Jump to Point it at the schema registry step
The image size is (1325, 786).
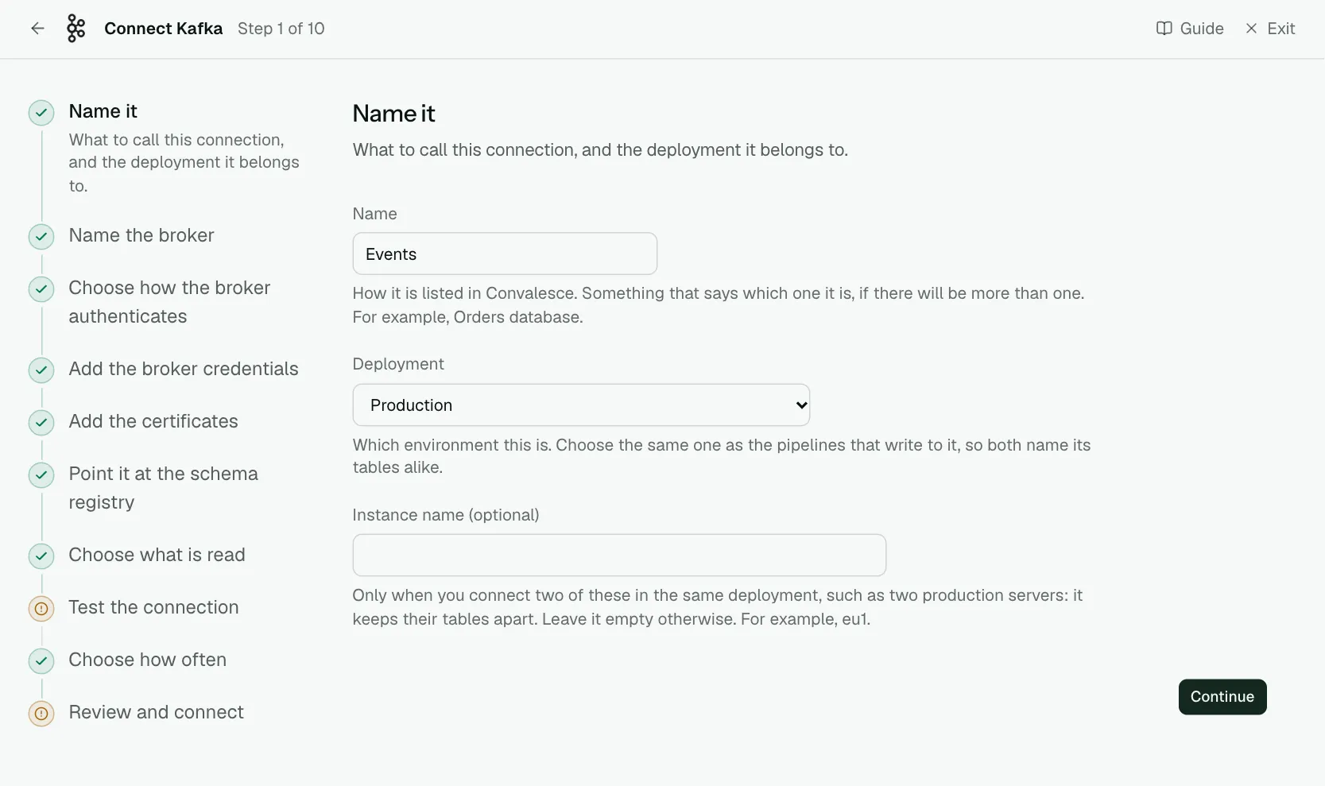[163, 488]
